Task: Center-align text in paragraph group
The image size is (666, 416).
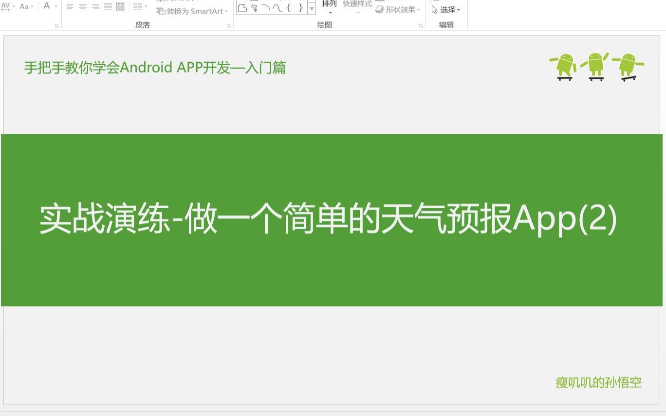Action: [83, 6]
